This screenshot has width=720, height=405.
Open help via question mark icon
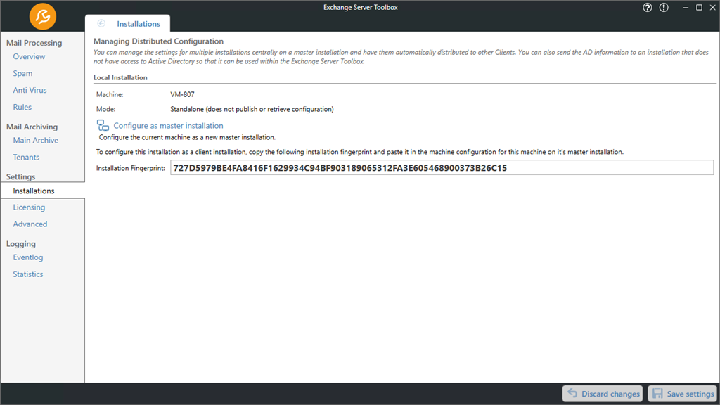(648, 7)
